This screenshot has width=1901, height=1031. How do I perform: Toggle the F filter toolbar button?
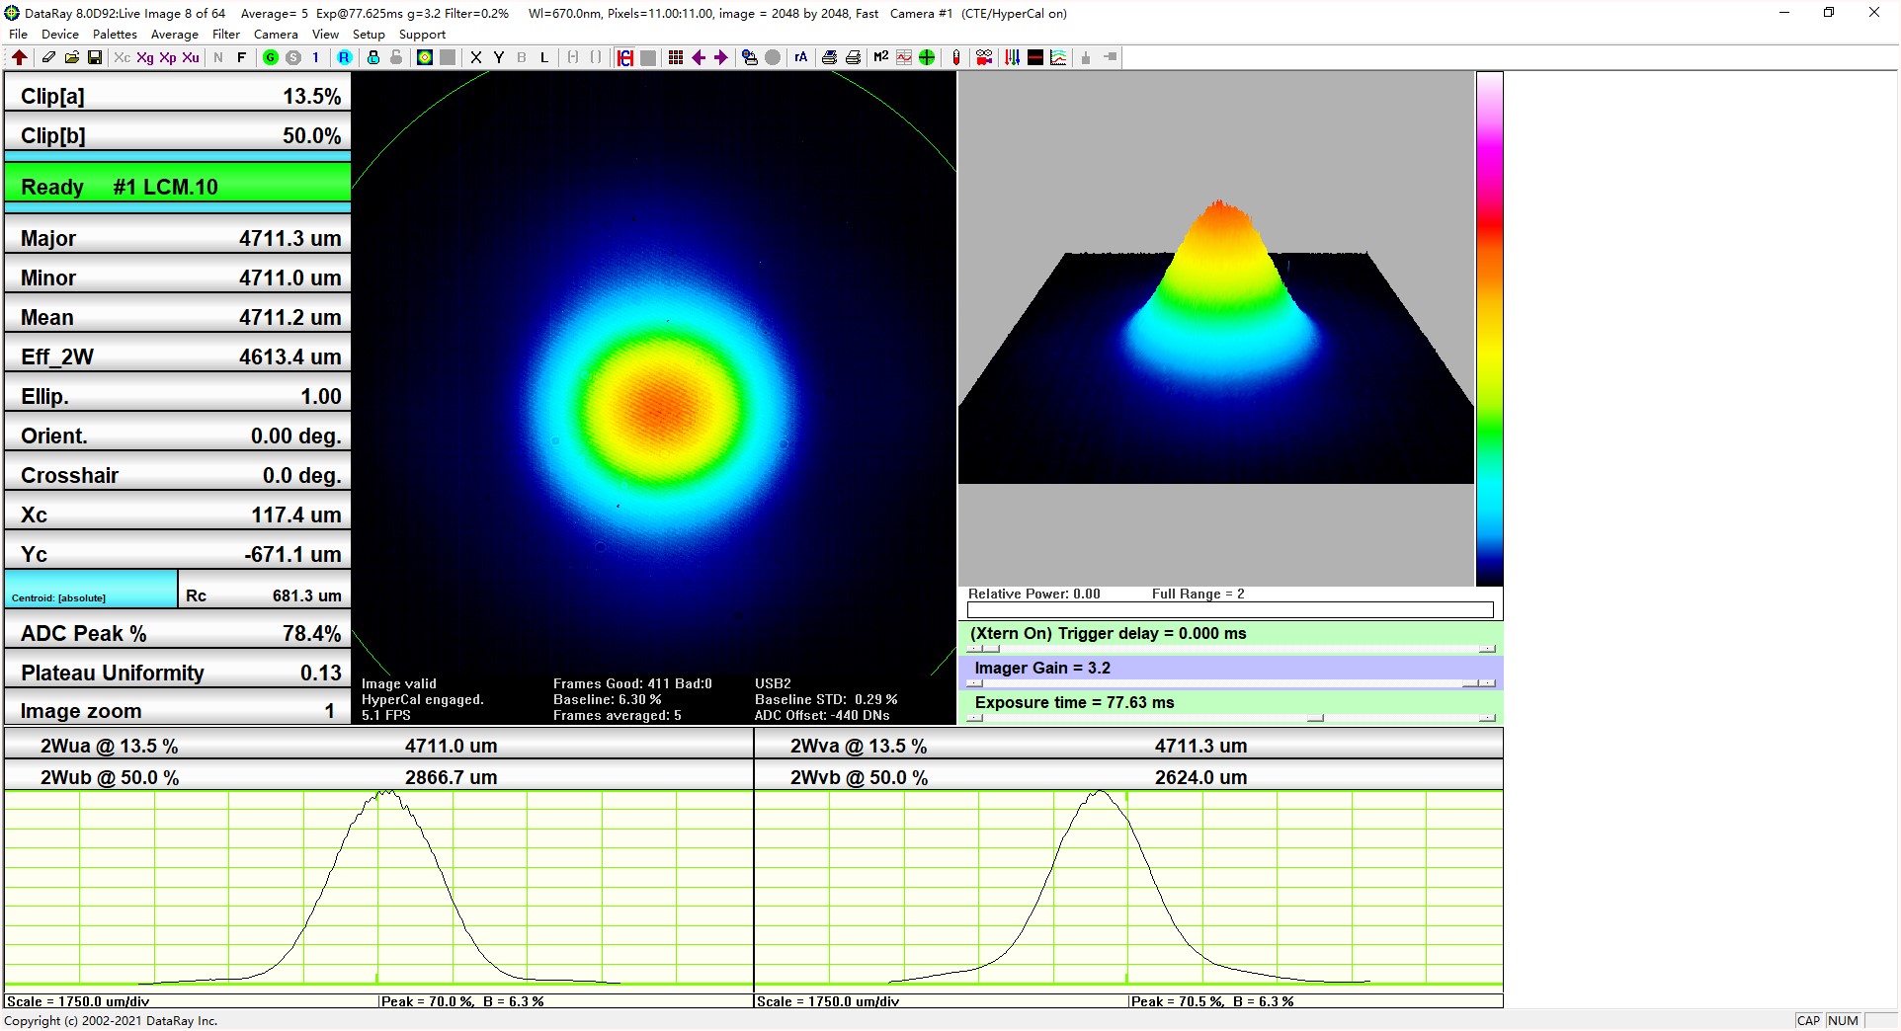(241, 57)
